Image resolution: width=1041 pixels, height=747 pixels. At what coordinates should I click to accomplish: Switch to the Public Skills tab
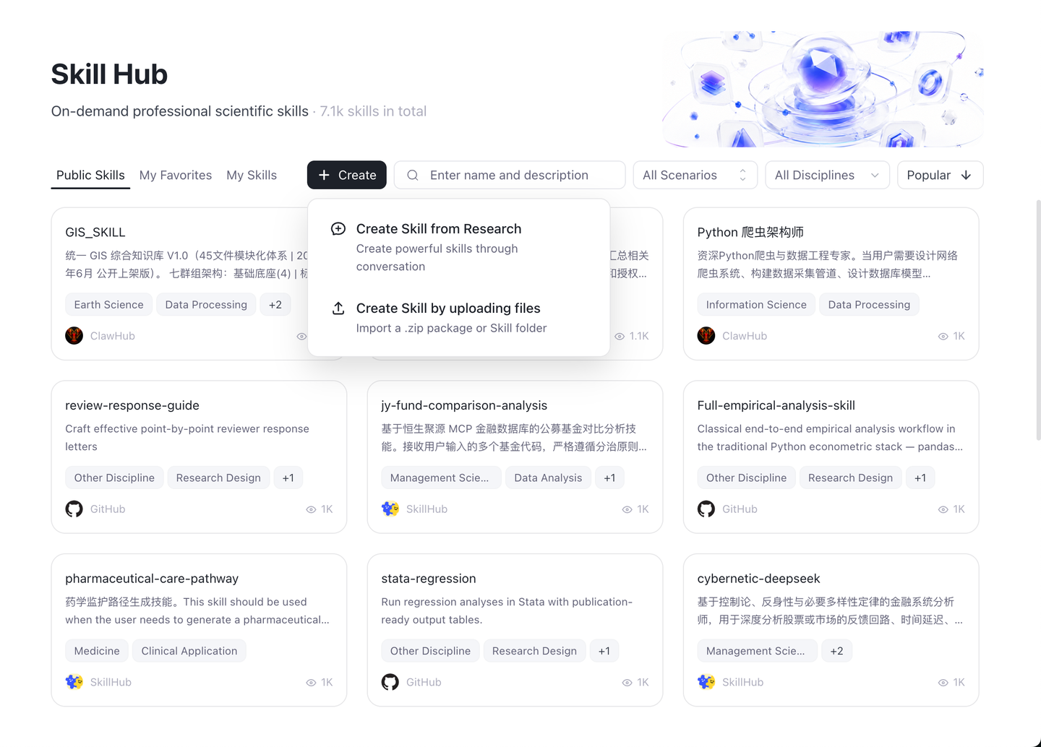point(90,175)
